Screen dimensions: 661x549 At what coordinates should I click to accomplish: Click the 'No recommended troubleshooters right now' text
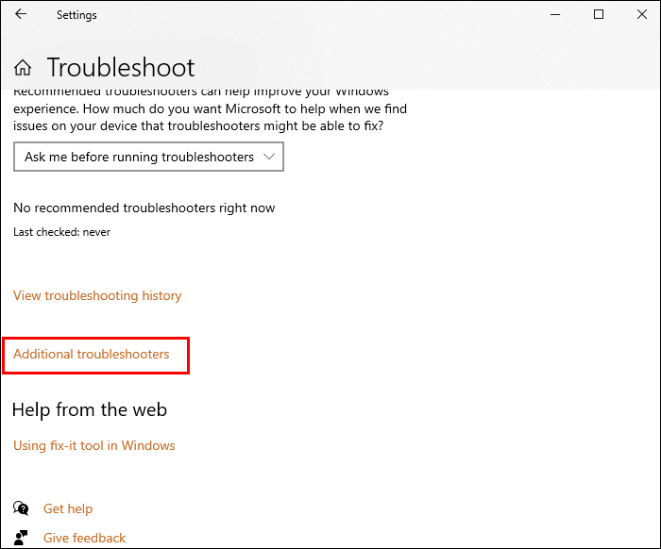pyautogui.click(x=144, y=208)
